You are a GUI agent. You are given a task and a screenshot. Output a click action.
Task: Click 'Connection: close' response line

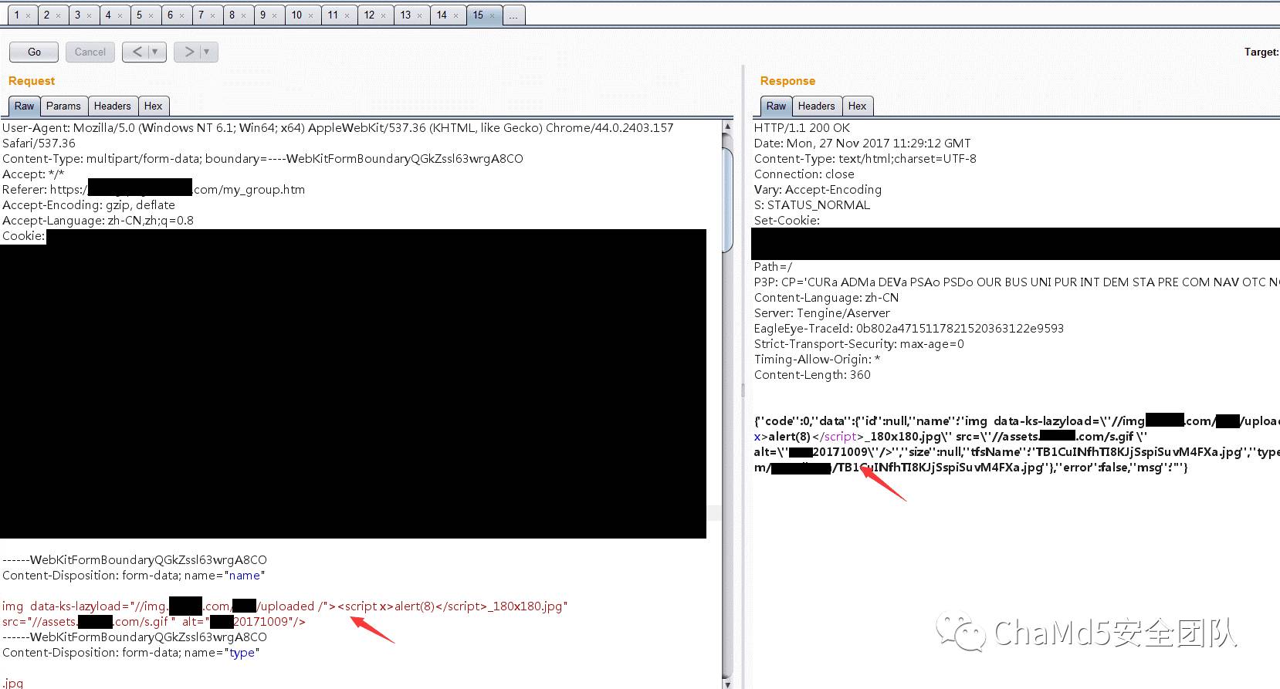pyautogui.click(x=804, y=174)
